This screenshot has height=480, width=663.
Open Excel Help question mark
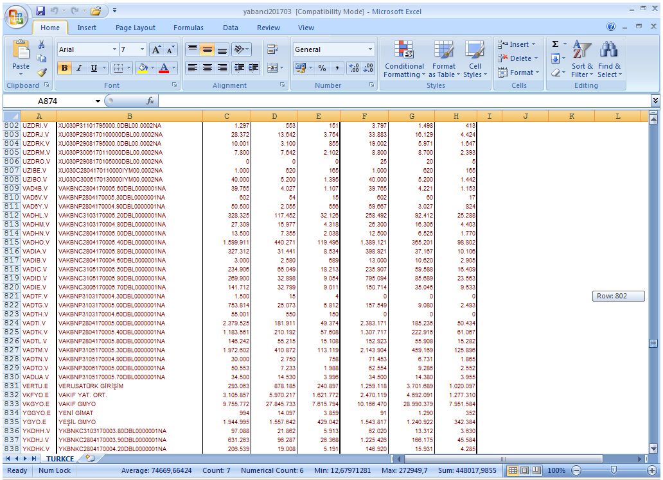coord(611,26)
